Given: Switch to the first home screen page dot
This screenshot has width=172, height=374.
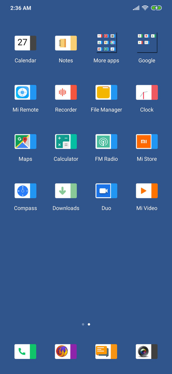Looking at the screenshot, I should (x=83, y=324).
